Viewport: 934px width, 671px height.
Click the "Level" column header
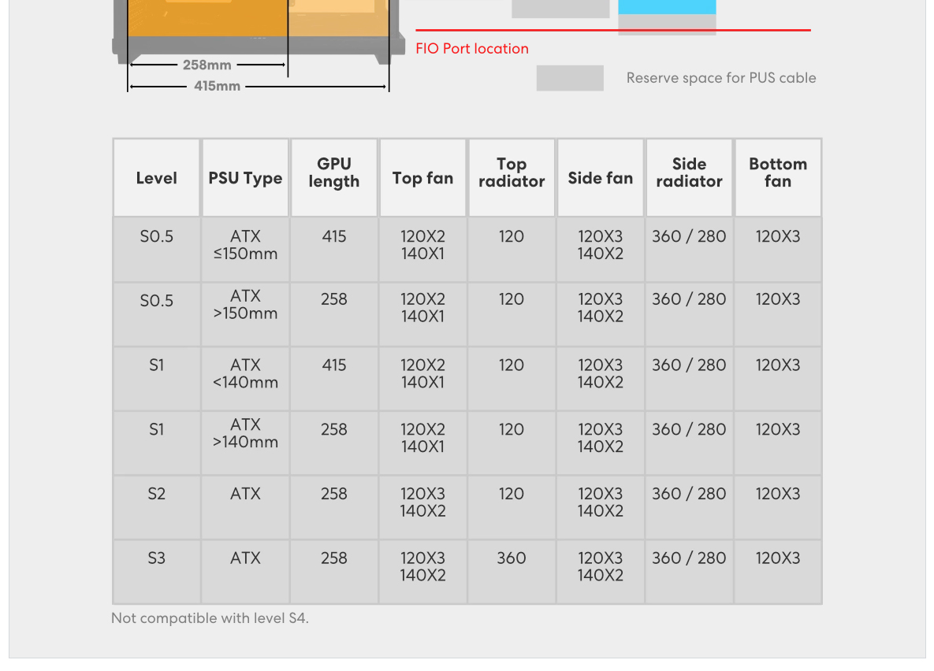click(157, 178)
